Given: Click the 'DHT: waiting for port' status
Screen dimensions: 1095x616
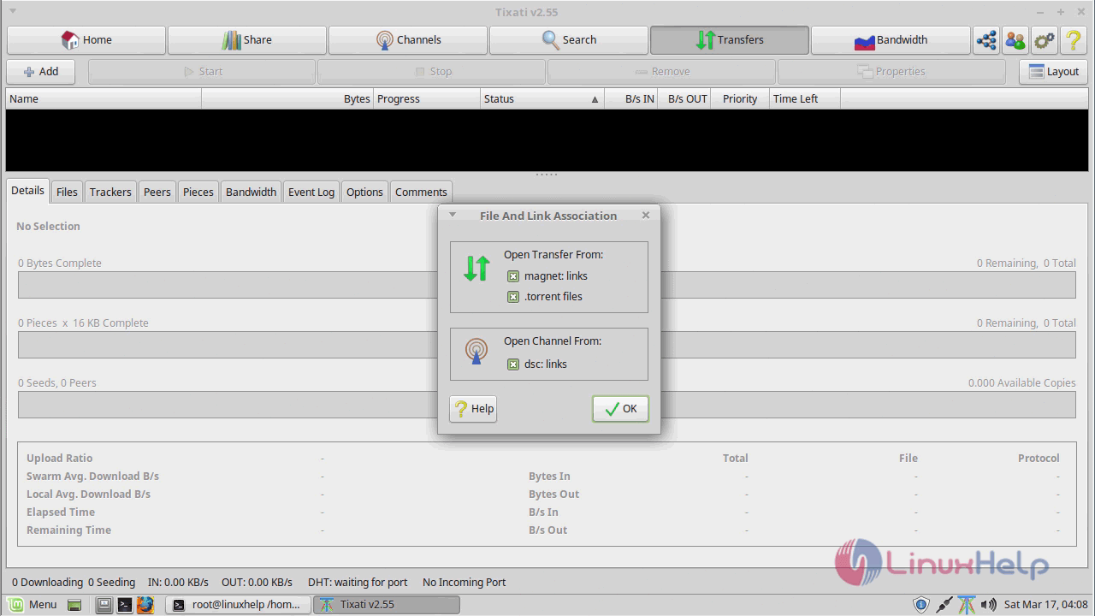Looking at the screenshot, I should (358, 583).
